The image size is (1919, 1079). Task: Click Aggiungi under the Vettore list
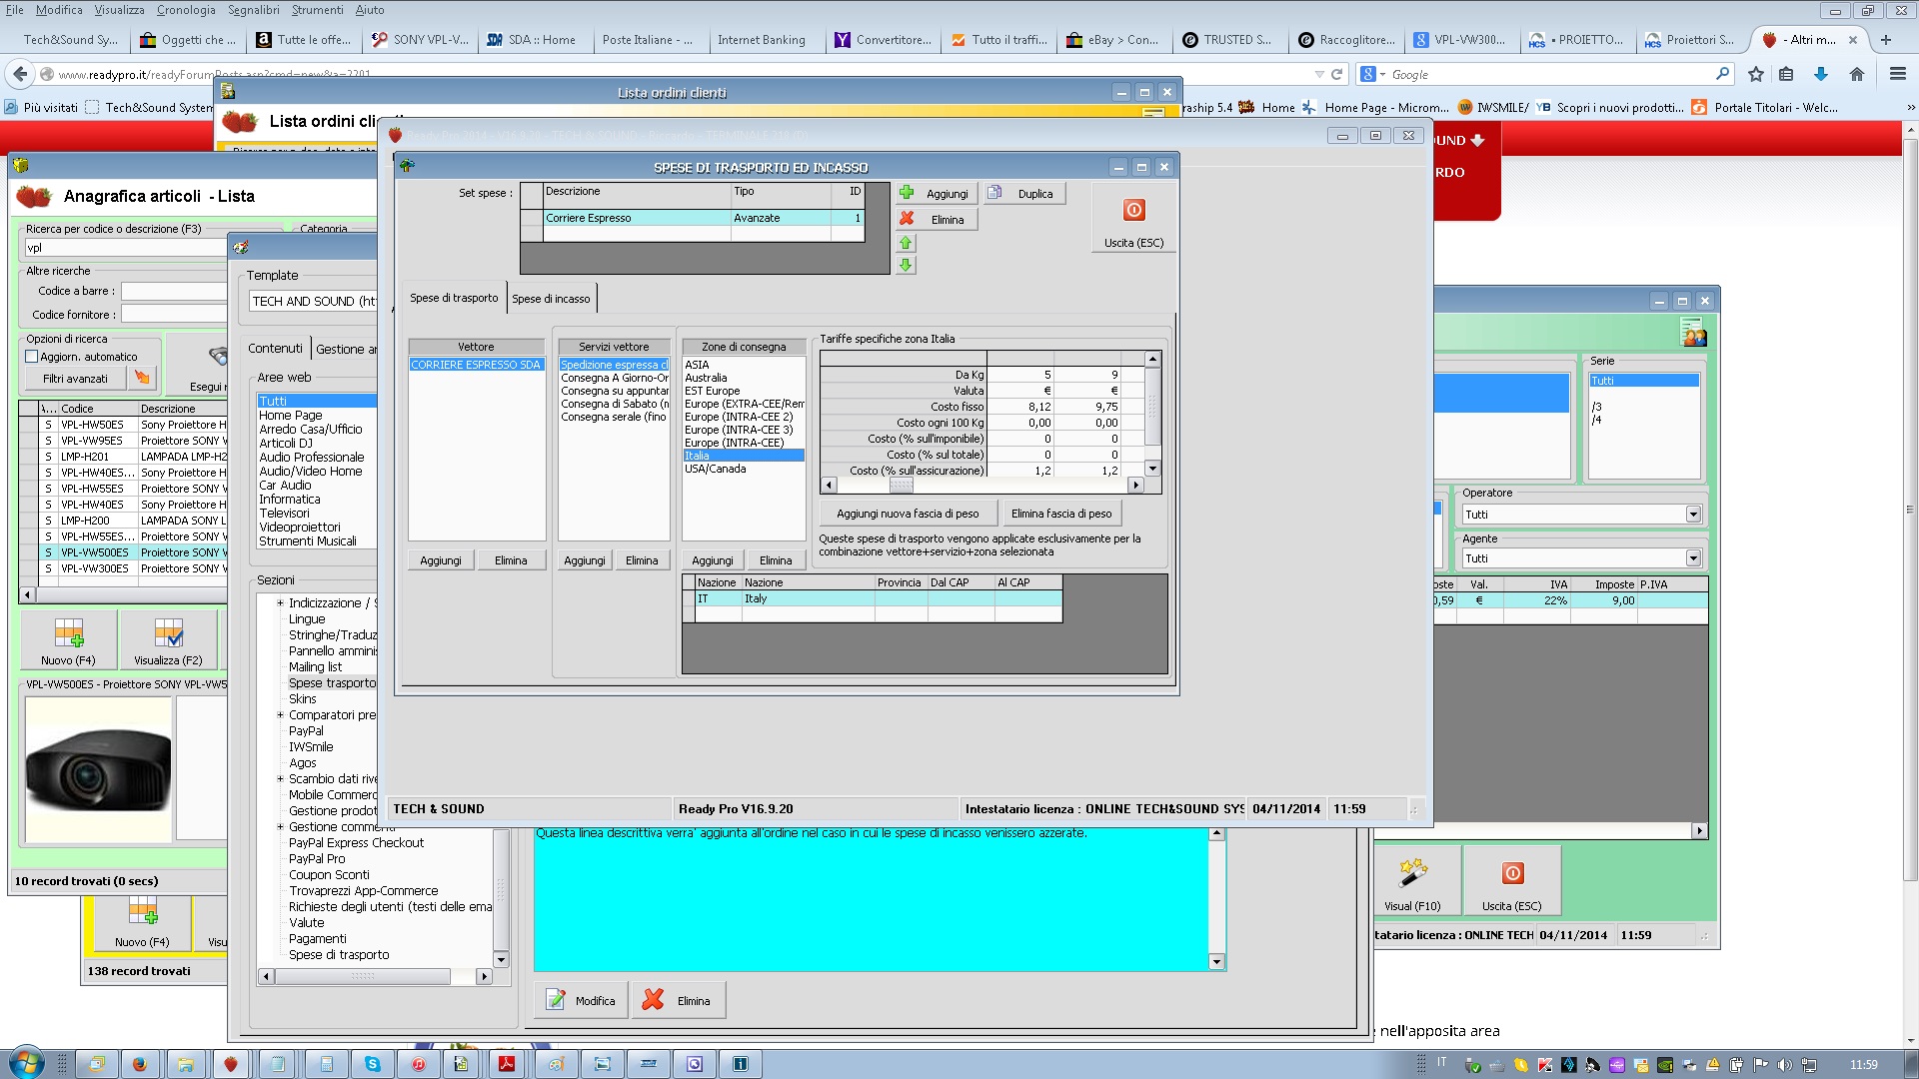coord(441,560)
